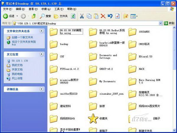Click inside the address bar path field
Image resolution: width=177 pixels, height=133 pixels.
pos(88,23)
